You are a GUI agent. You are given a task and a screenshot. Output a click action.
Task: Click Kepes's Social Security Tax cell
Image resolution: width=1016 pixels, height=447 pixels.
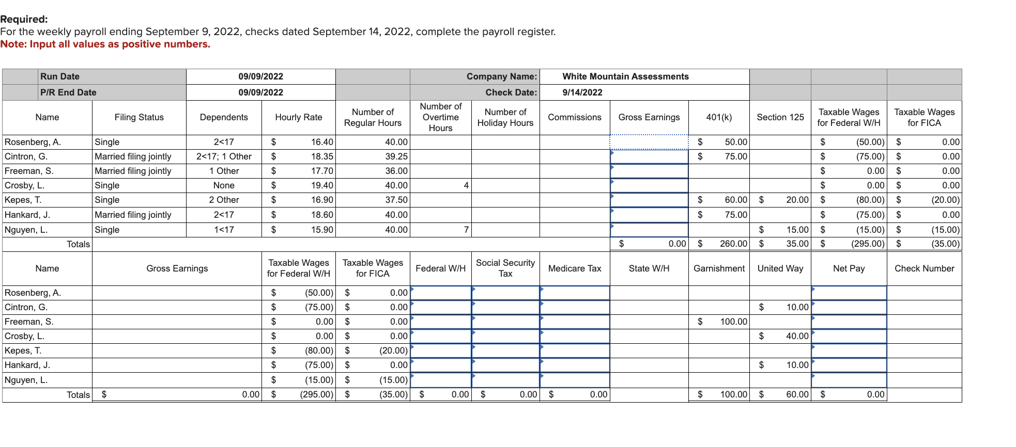click(x=505, y=350)
